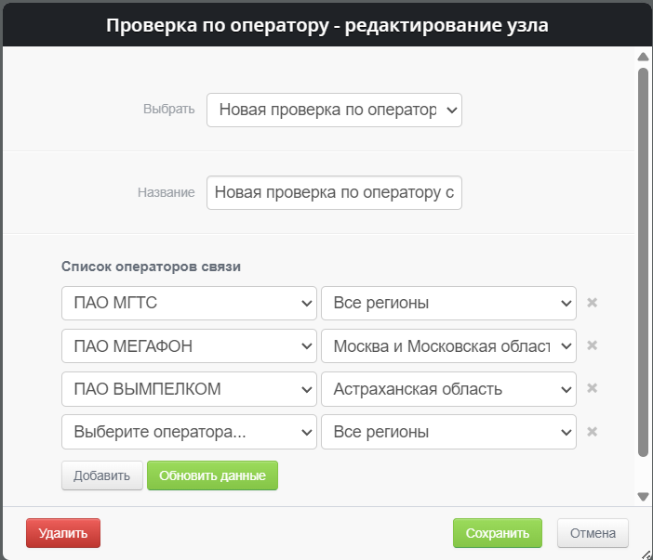Open the 'Выбрать' dropdown list

pyautogui.click(x=334, y=110)
